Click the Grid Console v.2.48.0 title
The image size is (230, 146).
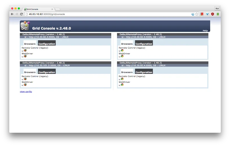point(51,28)
